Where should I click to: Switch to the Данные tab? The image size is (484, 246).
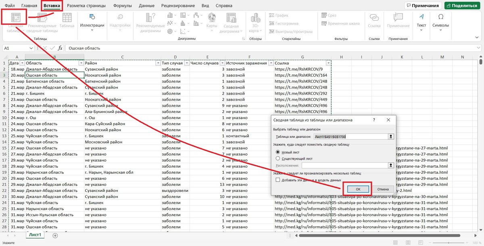[x=146, y=6]
